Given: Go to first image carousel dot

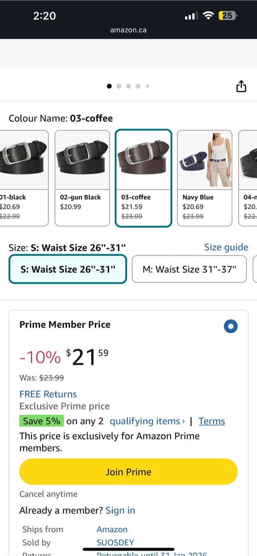Looking at the screenshot, I should (109, 86).
